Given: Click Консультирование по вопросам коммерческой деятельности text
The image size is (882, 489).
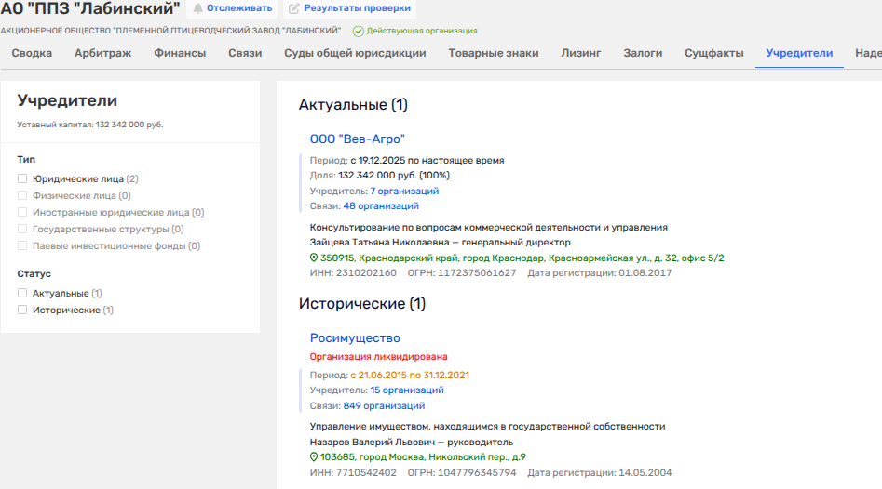Looking at the screenshot, I should (x=489, y=228).
